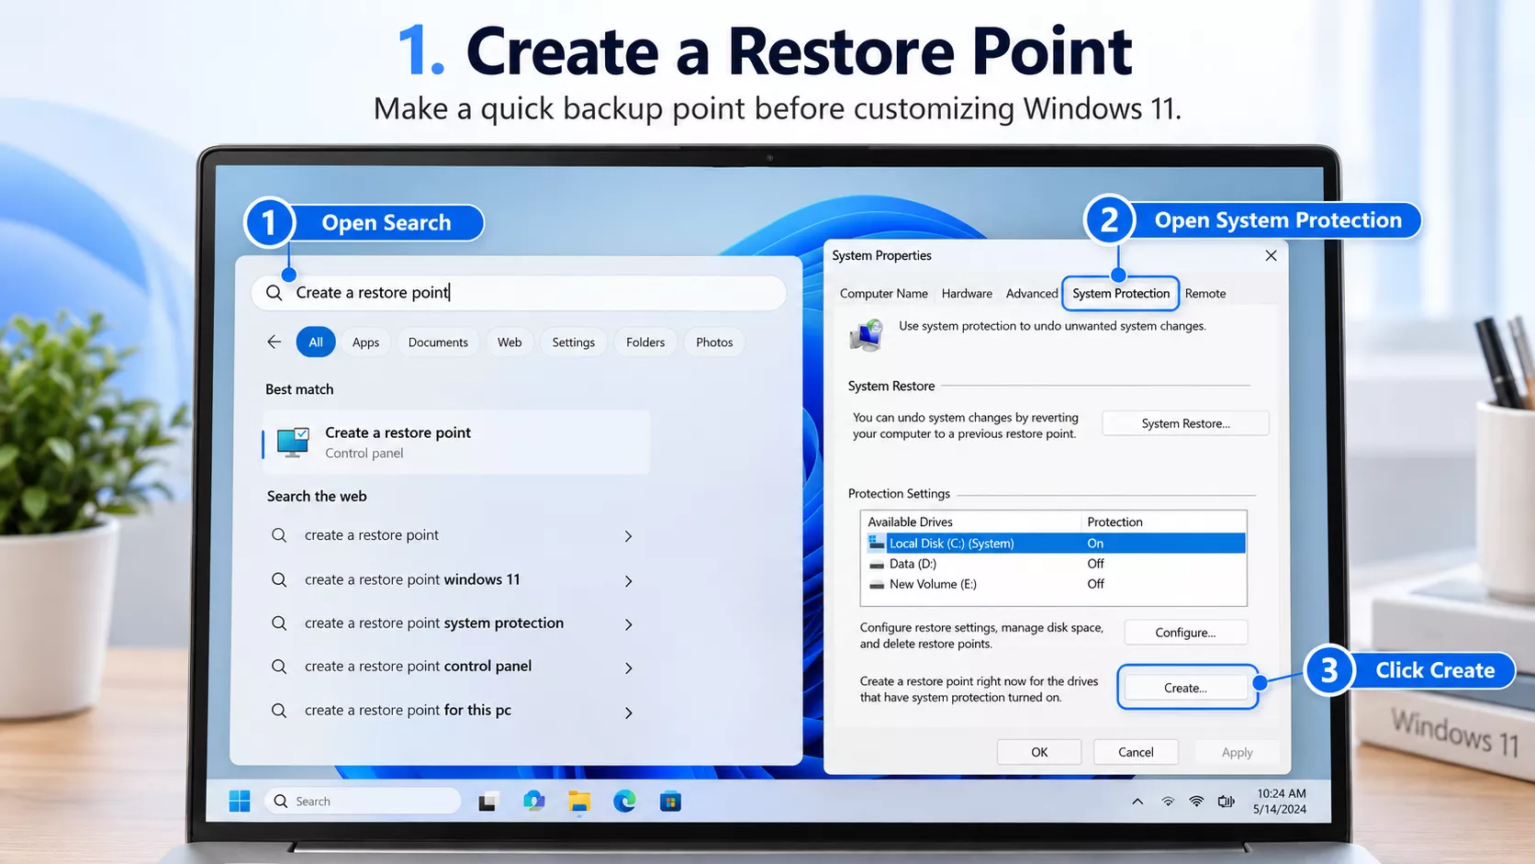Filter search results by Photos
Image resolution: width=1535 pixels, height=864 pixels.
714,342
